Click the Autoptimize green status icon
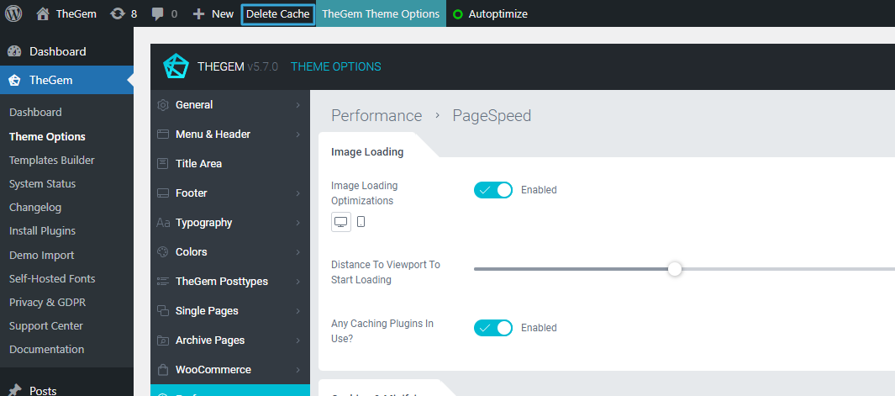 tap(458, 14)
